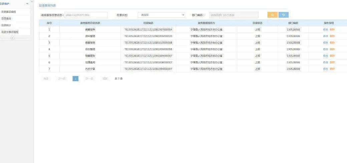Viewport: 347px width, 163px height.
Task: Select 目录查询 in the sidebar
Action: coord(6,19)
